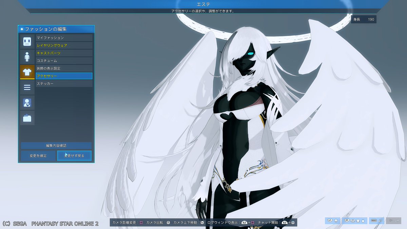Select the orange shirt fashion category icon
Screen dimensions: 407x229
(x=27, y=72)
